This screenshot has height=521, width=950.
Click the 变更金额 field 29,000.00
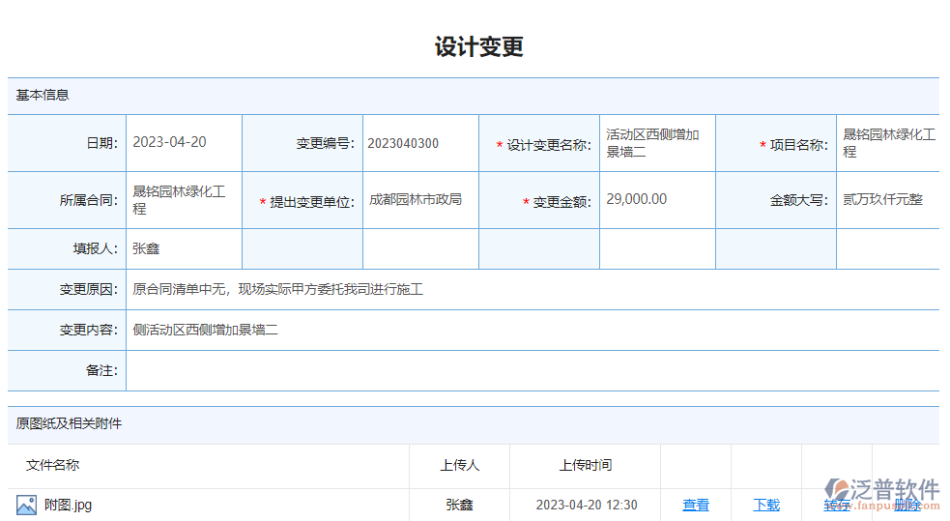coord(657,200)
